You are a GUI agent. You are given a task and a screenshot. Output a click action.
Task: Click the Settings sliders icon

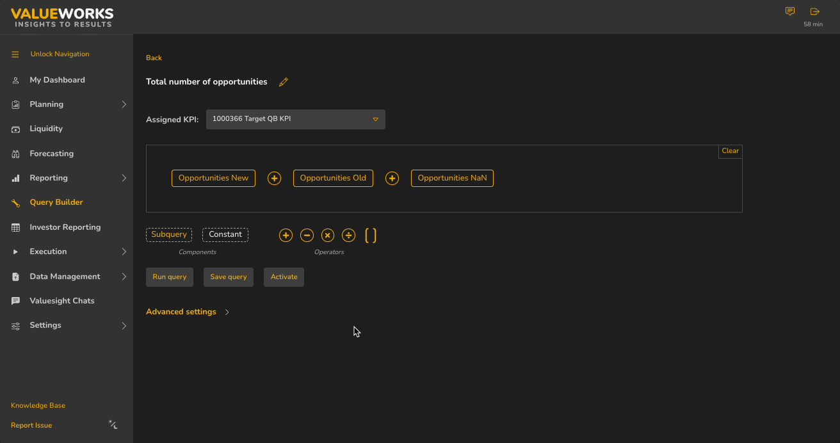16,326
